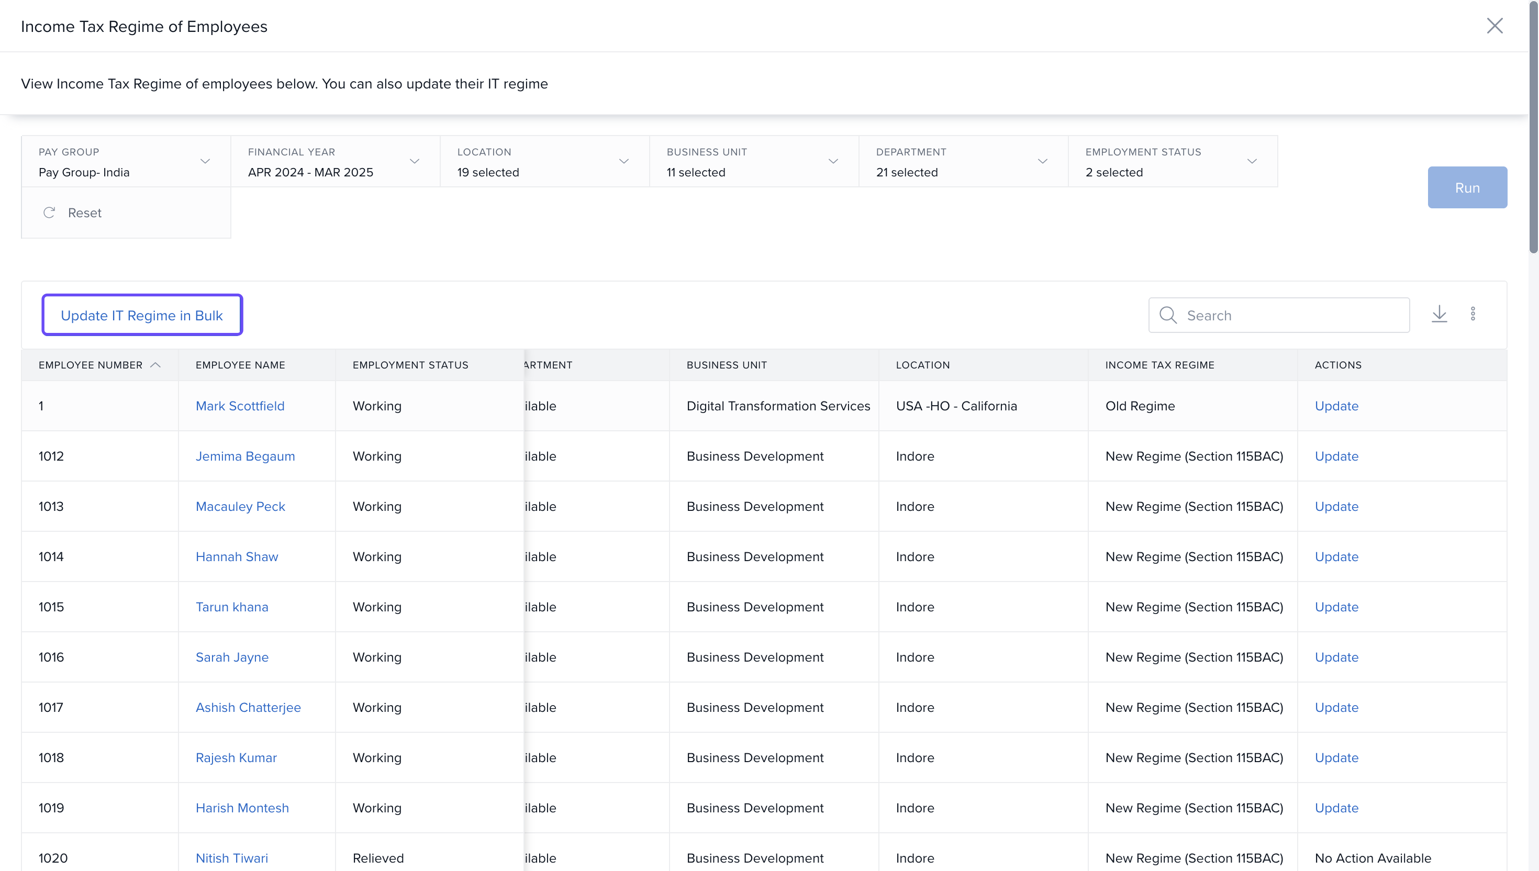
Task: Open the three-dot more options menu
Action: [x=1473, y=314]
